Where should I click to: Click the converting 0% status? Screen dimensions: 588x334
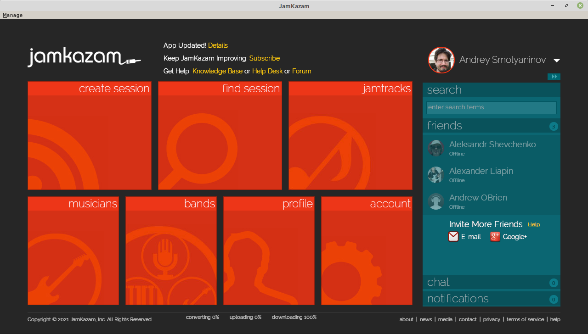[x=203, y=317]
